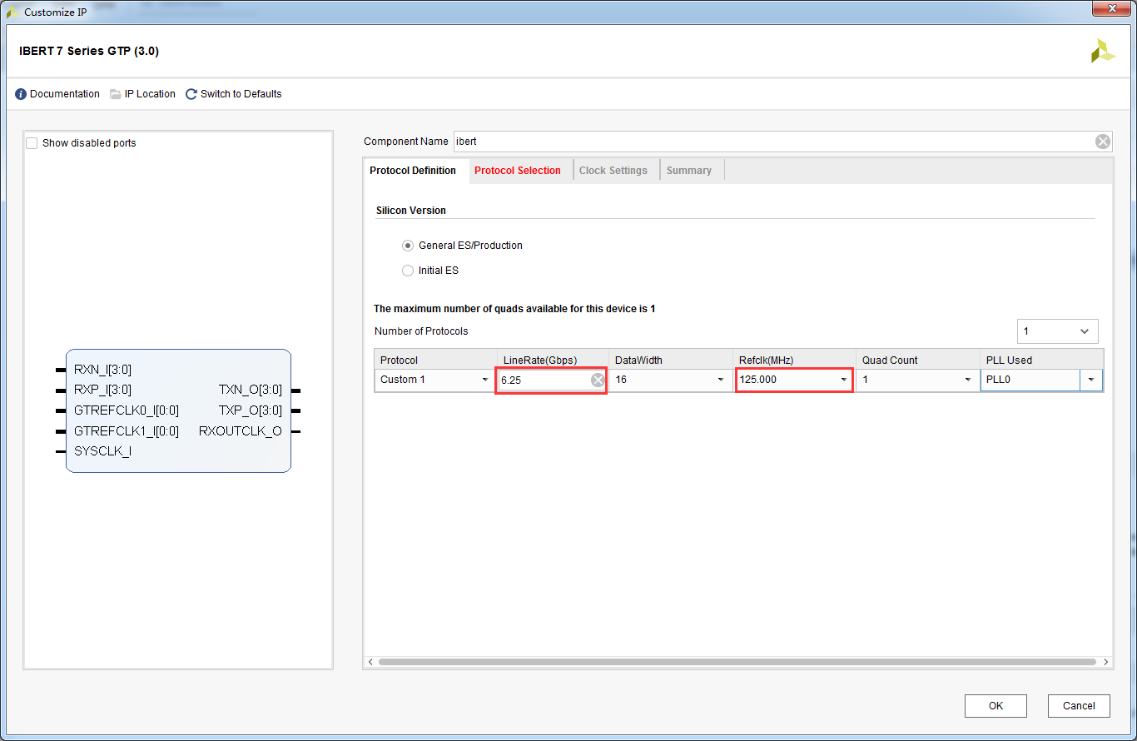Screen dimensions: 1137x741
Task: Open the PLL Used dropdown arrow
Action: (x=1091, y=380)
